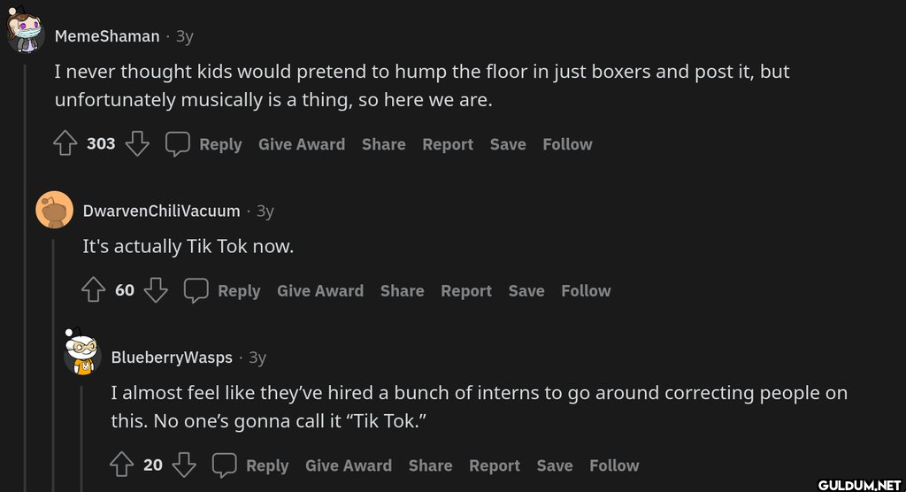Viewport: 906px width, 492px height.
Task: Upvote DwarvenChiliVacuum's Tik Tok comment
Action: (93, 289)
